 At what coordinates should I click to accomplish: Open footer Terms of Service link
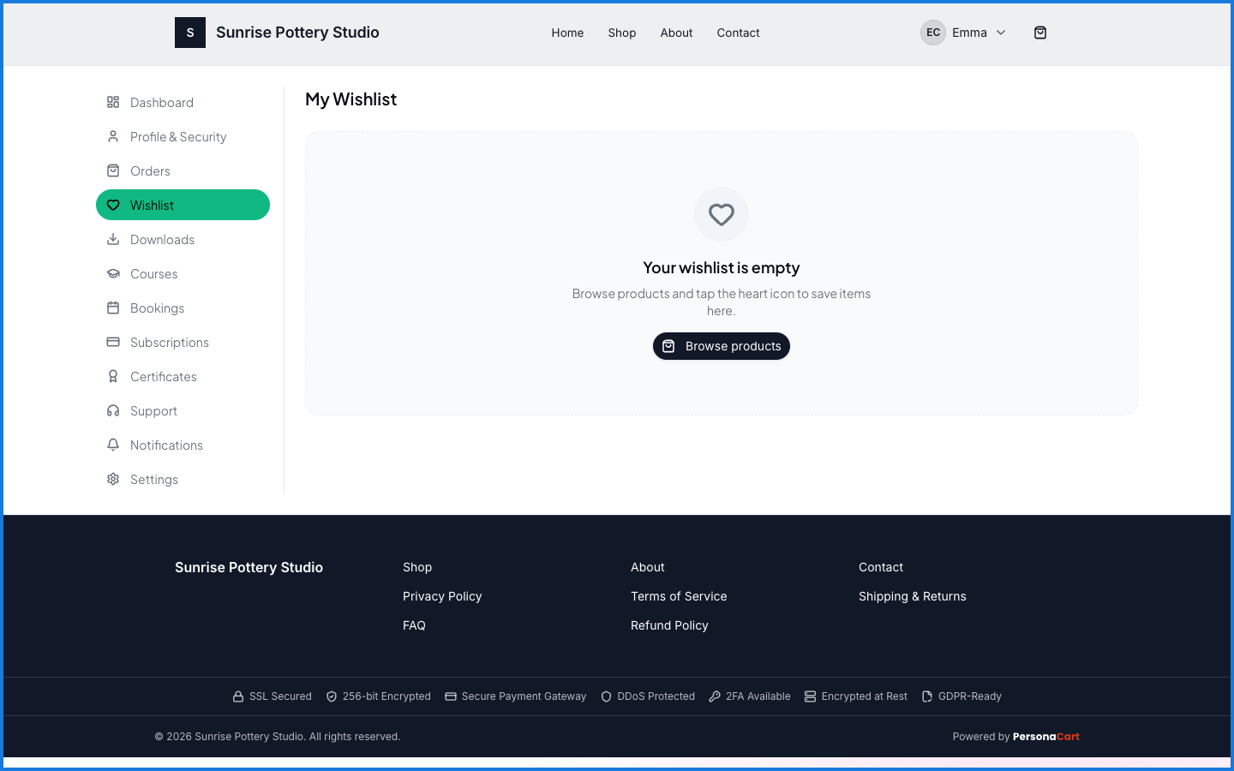click(x=679, y=596)
